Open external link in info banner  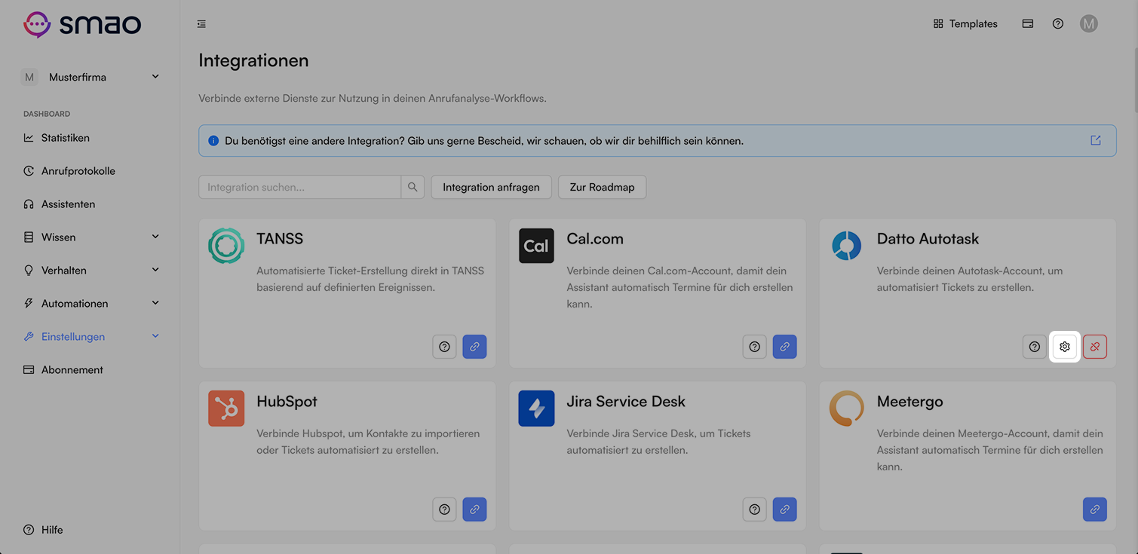[x=1095, y=140]
